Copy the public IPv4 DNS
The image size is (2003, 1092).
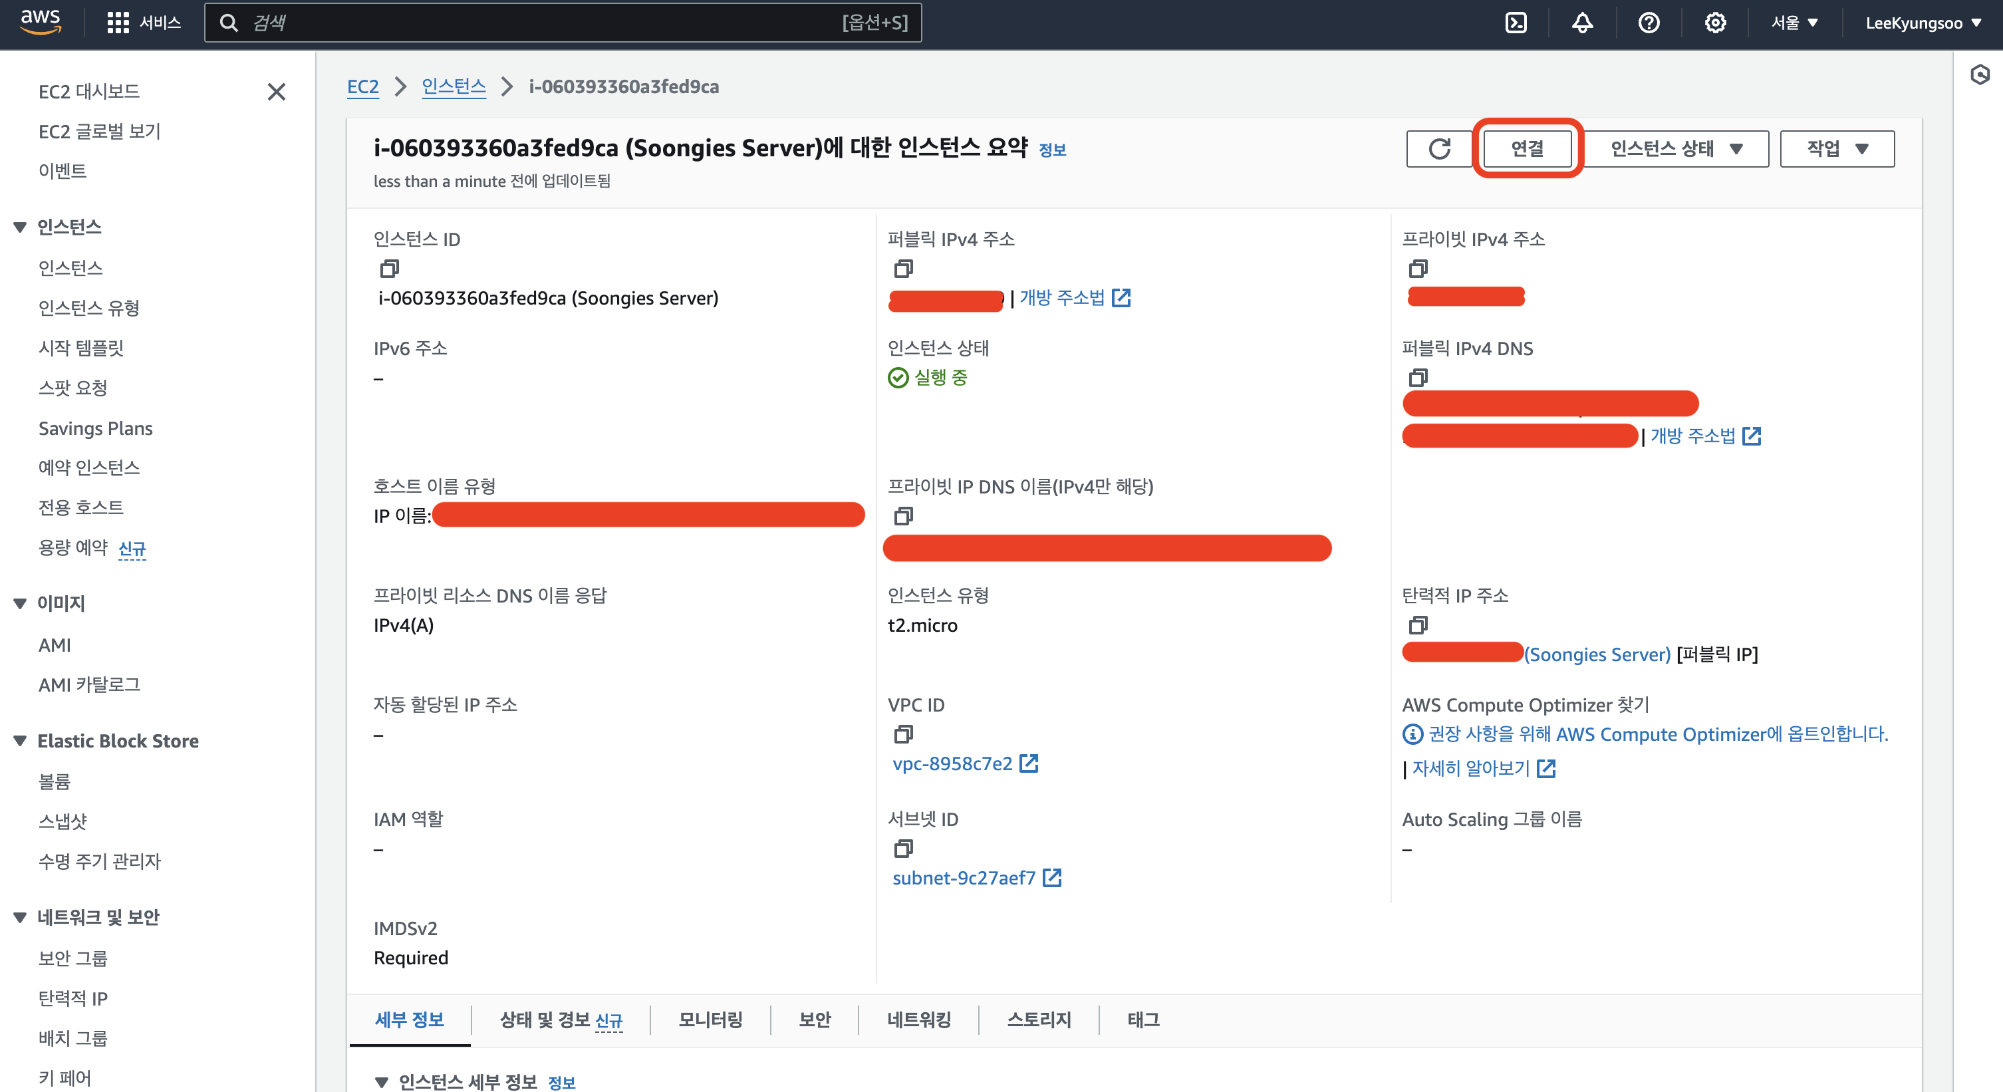pyautogui.click(x=1418, y=377)
